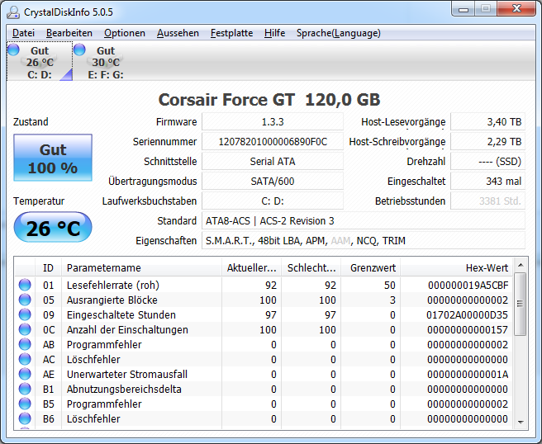The height and width of the screenshot is (444, 542).
Task: Click status orb of B5 Programmfehler row
Action: (x=25, y=404)
